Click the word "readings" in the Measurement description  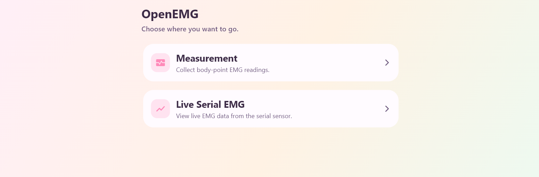256,70
